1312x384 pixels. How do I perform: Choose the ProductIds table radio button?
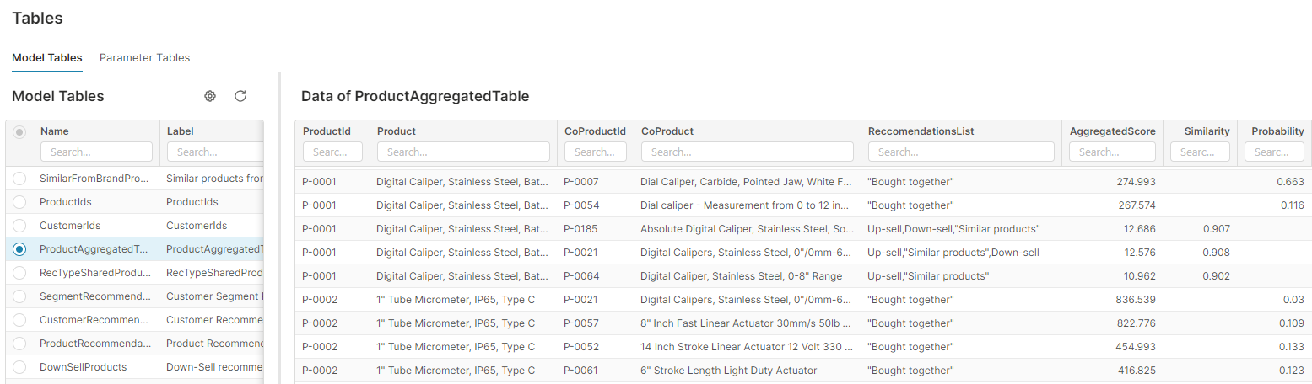20,202
